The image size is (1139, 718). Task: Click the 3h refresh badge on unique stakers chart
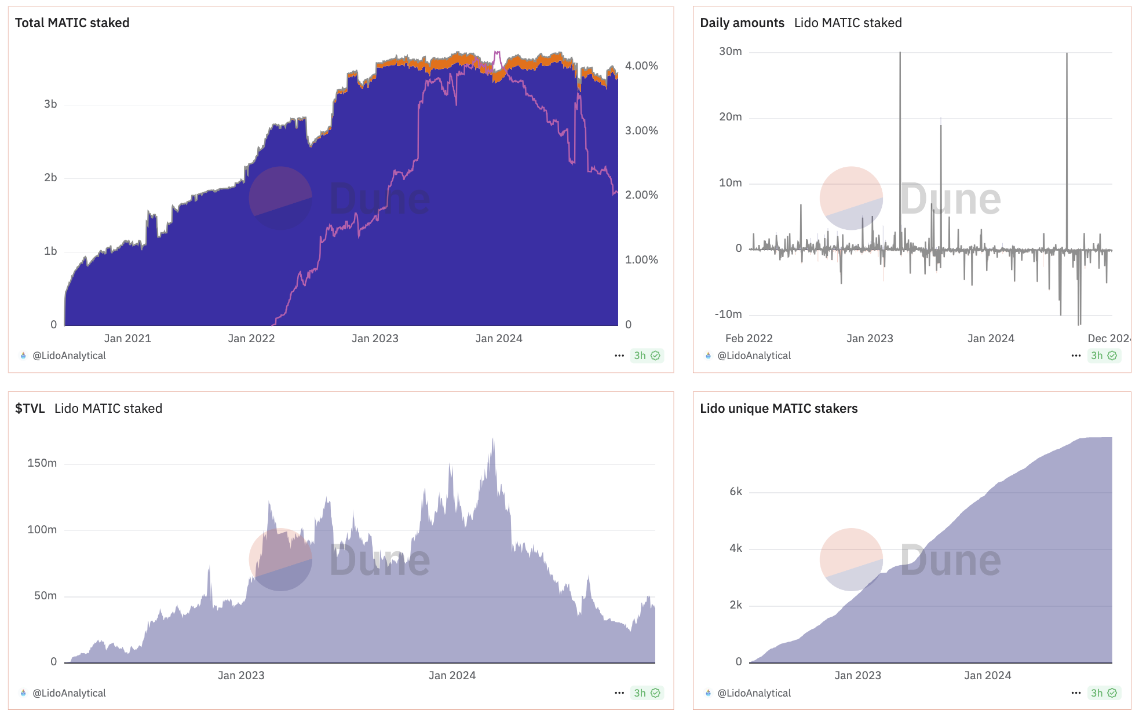(x=1104, y=693)
